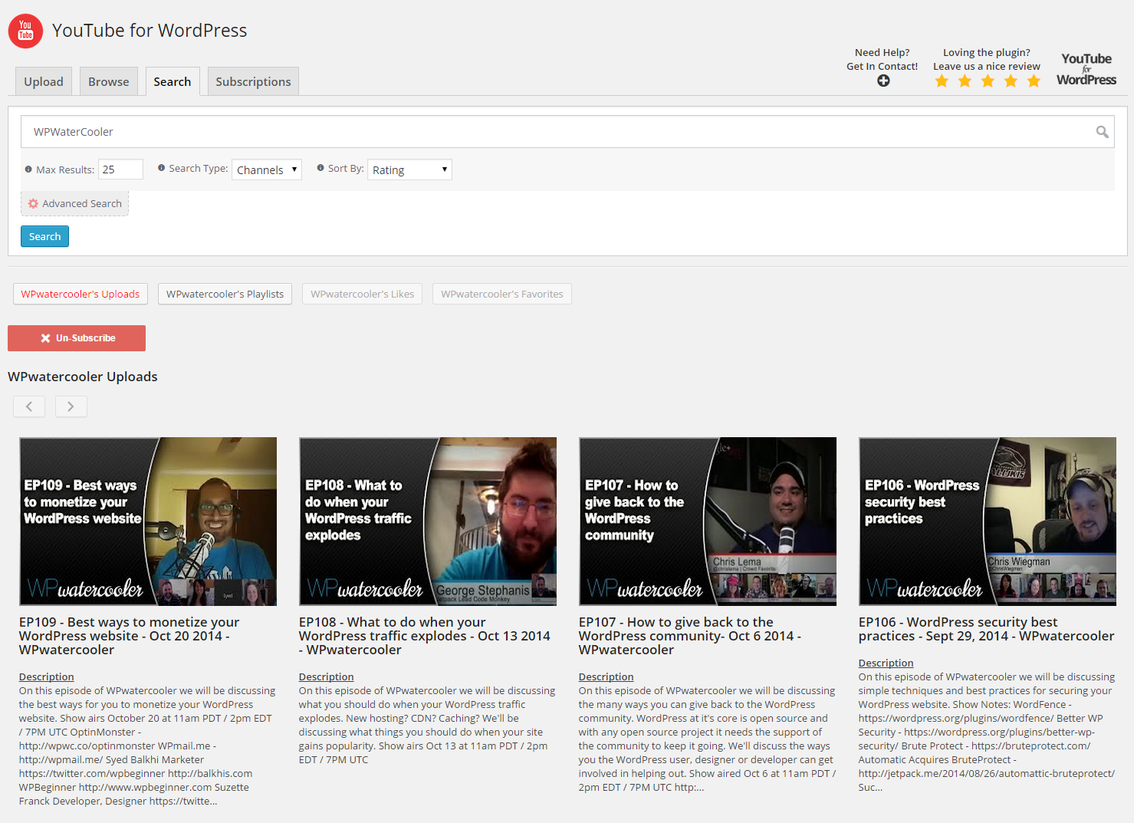Click the Advanced Search gear icon
Viewport: 1134px width, 823px height.
click(x=33, y=204)
